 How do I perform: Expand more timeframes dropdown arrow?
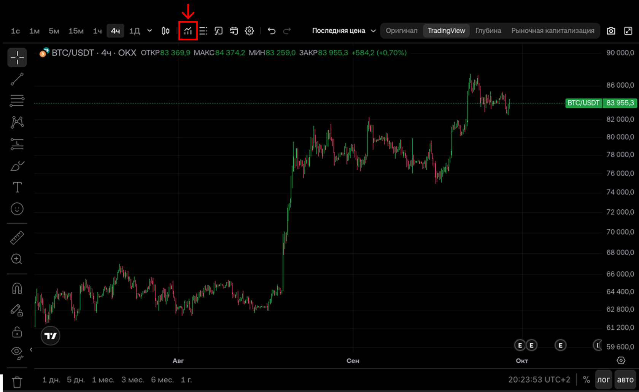[x=149, y=31]
